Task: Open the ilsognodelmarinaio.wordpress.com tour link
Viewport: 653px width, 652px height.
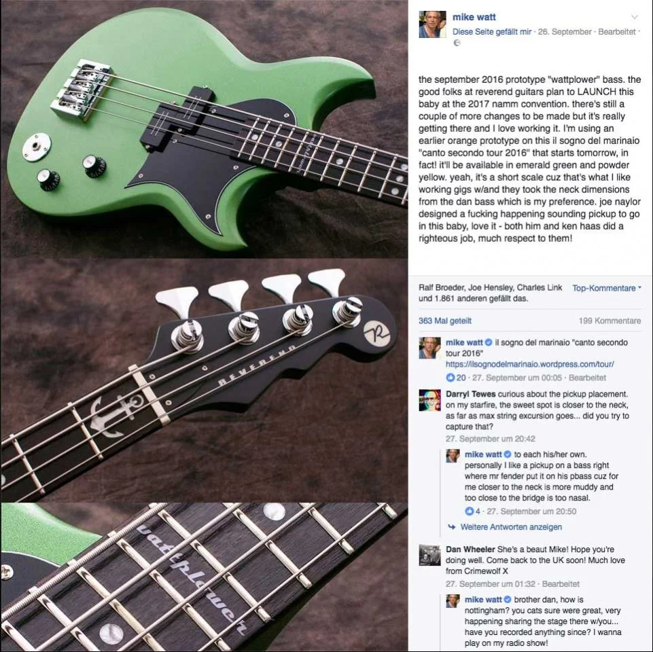Action: pos(530,364)
